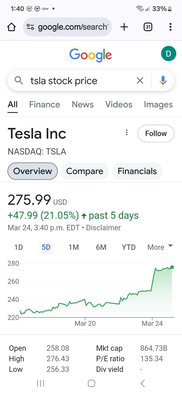
Task: Expand the More time ranges dropdown
Action: click(160, 247)
